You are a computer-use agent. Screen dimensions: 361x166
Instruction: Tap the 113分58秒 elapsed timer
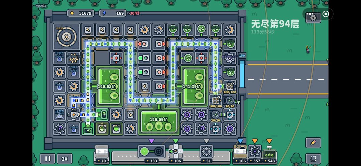(263, 32)
